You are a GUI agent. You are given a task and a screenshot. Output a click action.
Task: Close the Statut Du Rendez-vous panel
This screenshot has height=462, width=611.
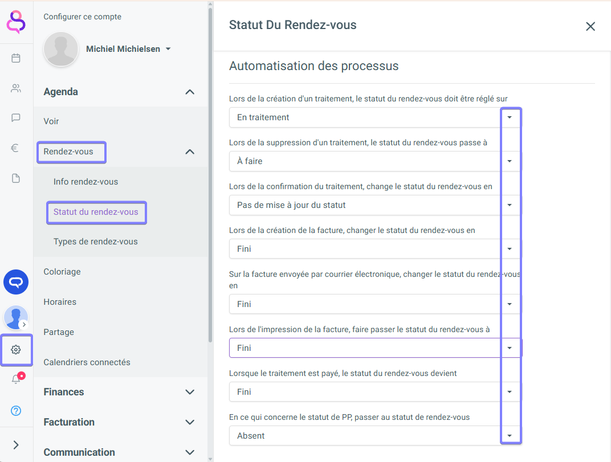coord(590,26)
